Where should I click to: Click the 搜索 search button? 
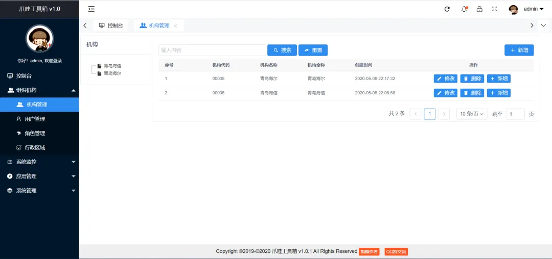(282, 50)
